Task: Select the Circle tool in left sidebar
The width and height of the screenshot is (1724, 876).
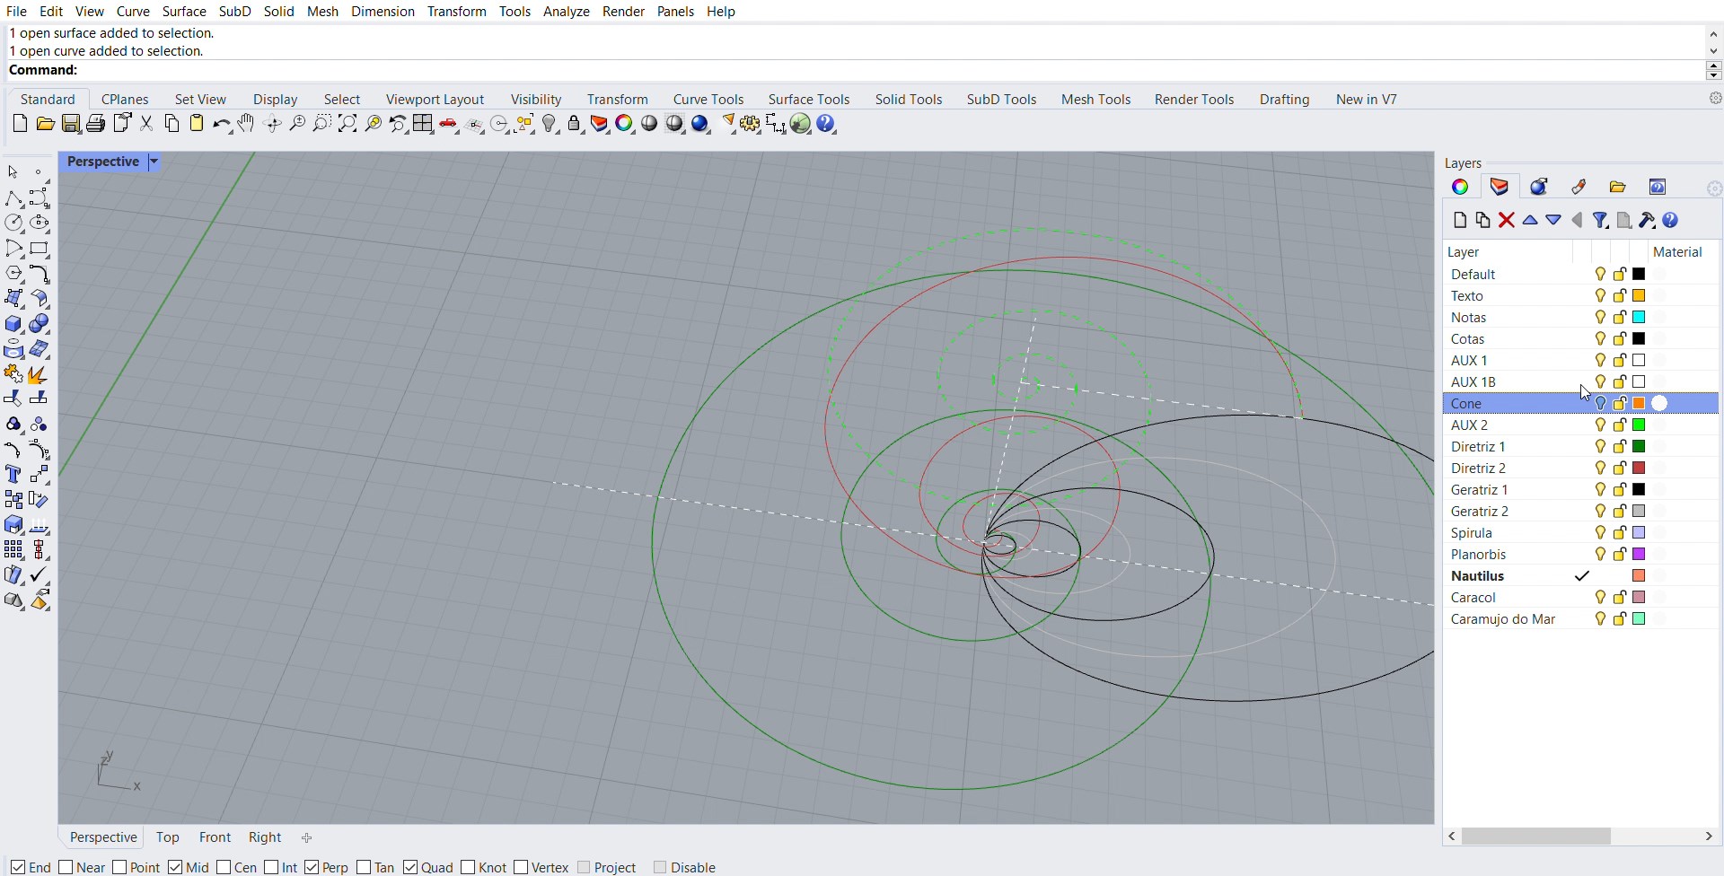Action: tap(13, 223)
